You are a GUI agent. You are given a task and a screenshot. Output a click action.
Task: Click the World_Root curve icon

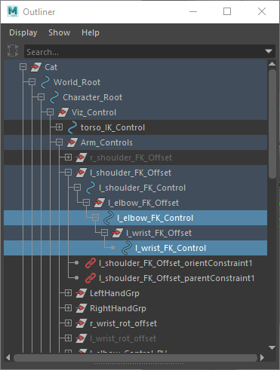[45, 82]
